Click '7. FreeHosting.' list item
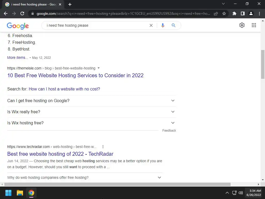 click(x=22, y=42)
